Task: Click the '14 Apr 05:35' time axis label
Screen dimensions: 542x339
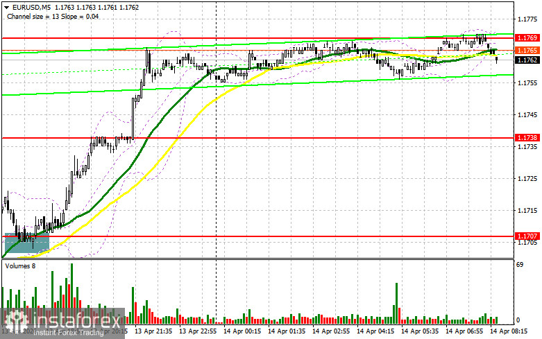Action: point(420,331)
